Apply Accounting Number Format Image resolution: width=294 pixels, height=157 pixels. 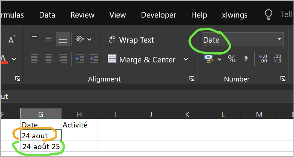coord(208,59)
